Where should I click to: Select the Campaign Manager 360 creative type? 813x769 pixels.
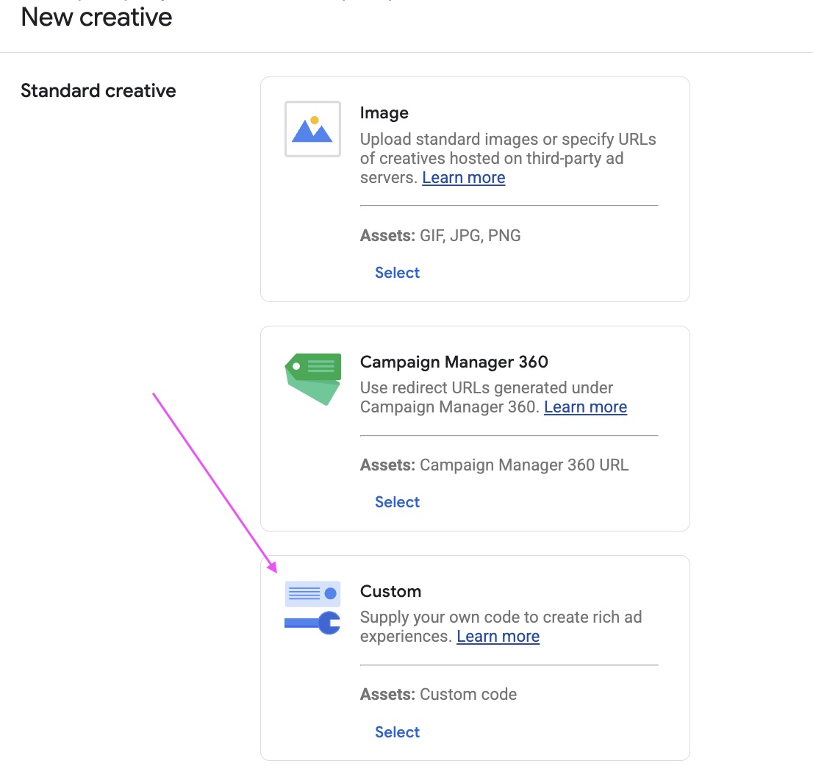(397, 502)
